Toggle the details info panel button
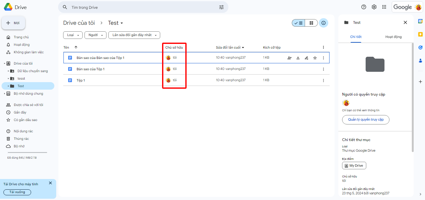 point(324,23)
